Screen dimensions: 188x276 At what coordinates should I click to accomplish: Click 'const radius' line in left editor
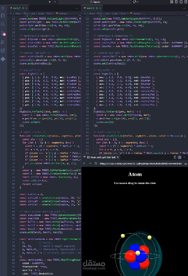click(x=31, y=194)
